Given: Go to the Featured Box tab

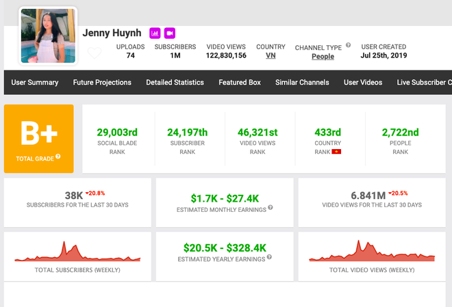Looking at the screenshot, I should pyautogui.click(x=240, y=82).
